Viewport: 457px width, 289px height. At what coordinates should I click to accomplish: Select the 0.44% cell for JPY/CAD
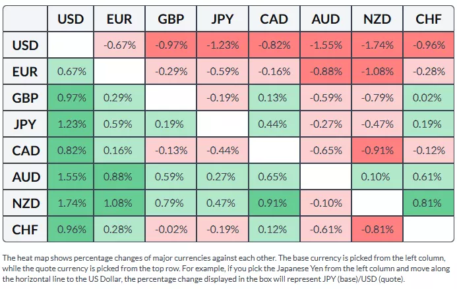[x=274, y=124]
